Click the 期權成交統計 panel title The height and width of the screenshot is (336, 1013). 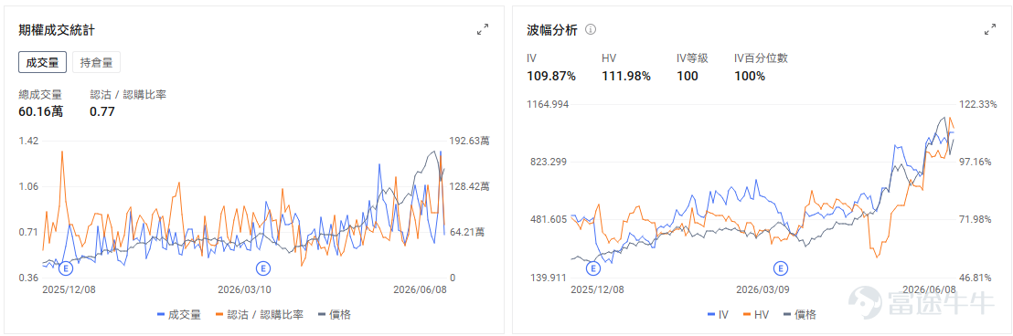(x=58, y=29)
